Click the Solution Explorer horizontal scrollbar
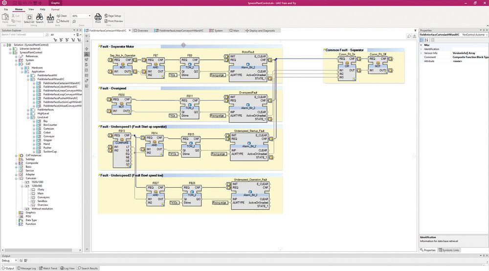The width and height of the screenshot is (489, 271). tap(42, 250)
